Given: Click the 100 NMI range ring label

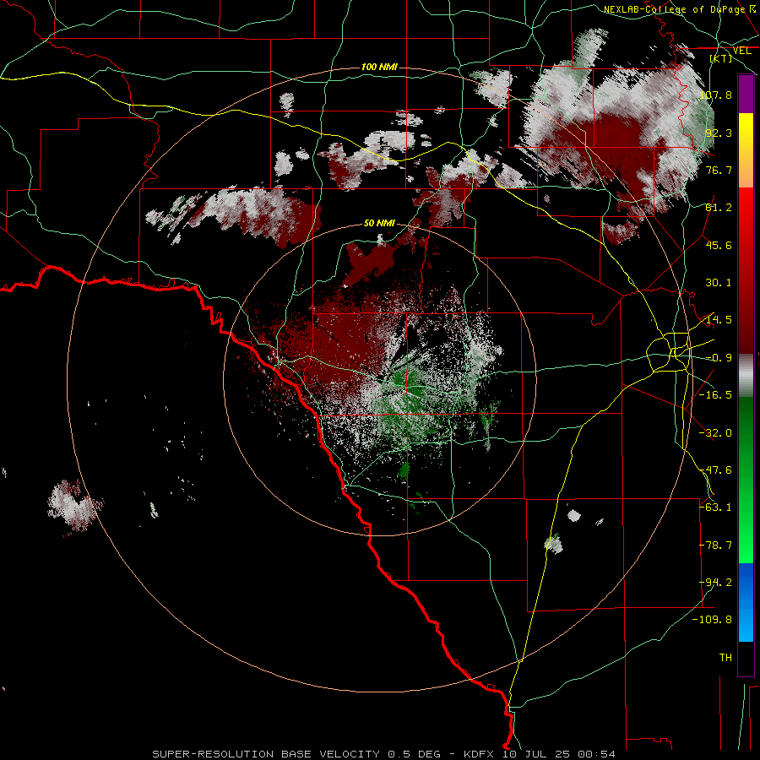Looking at the screenshot, I should 379,67.
